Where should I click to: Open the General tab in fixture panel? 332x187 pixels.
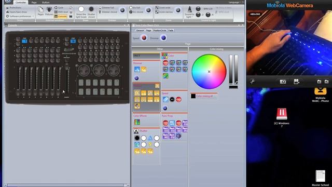click(x=140, y=30)
